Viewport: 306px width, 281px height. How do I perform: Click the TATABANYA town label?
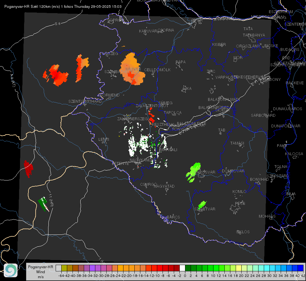(254, 35)
